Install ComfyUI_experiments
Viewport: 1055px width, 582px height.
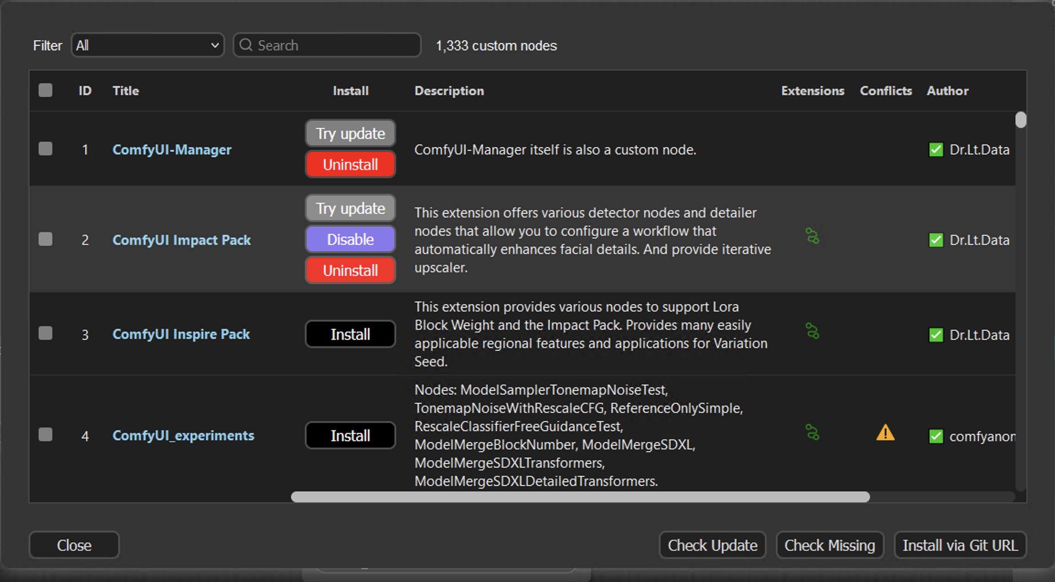coord(350,436)
